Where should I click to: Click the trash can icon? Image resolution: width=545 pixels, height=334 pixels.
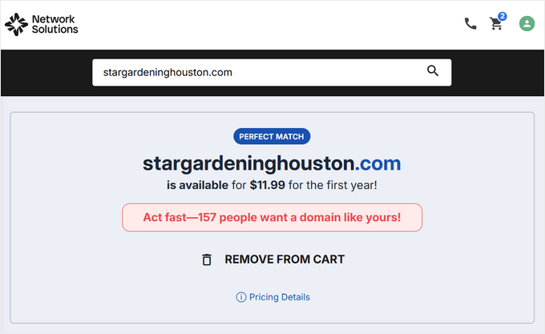point(207,260)
